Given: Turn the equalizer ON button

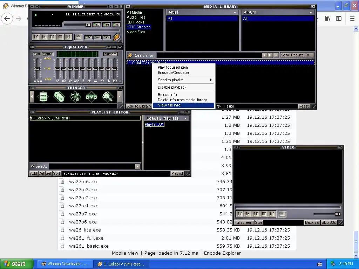Looking at the screenshot, I should point(37,54).
